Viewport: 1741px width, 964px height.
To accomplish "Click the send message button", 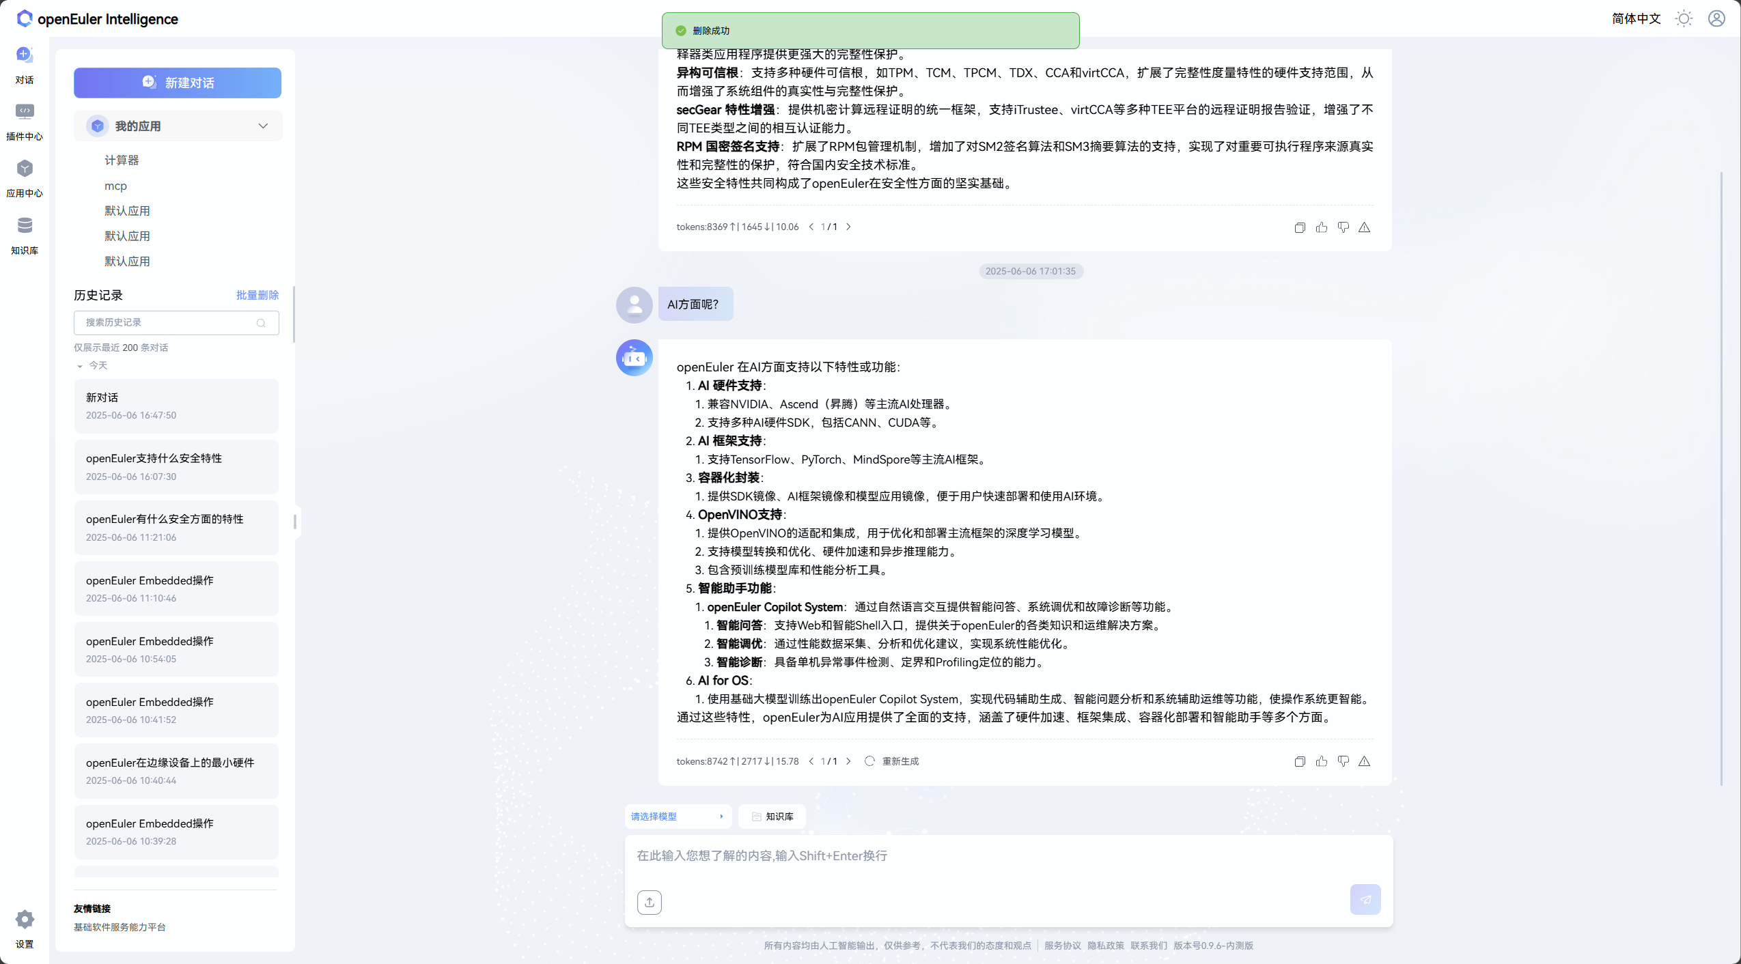I will click(1365, 900).
